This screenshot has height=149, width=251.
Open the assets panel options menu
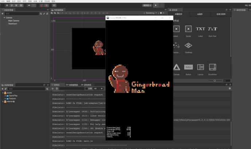(48, 85)
